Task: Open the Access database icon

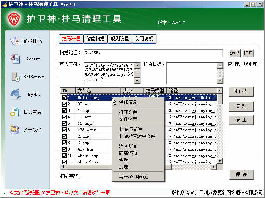Action: [15, 59]
